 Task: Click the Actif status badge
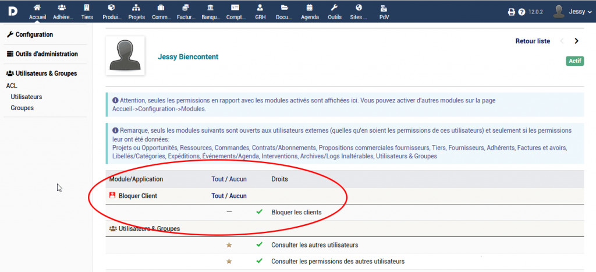click(x=574, y=61)
